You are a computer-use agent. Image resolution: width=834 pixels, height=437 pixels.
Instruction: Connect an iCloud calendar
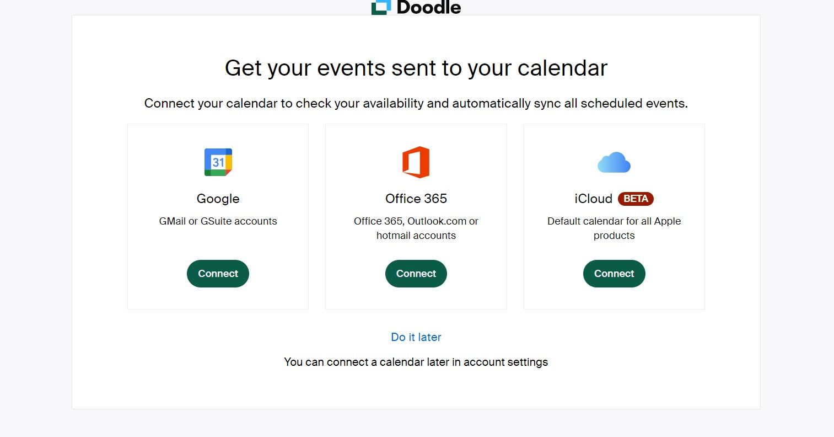point(614,273)
